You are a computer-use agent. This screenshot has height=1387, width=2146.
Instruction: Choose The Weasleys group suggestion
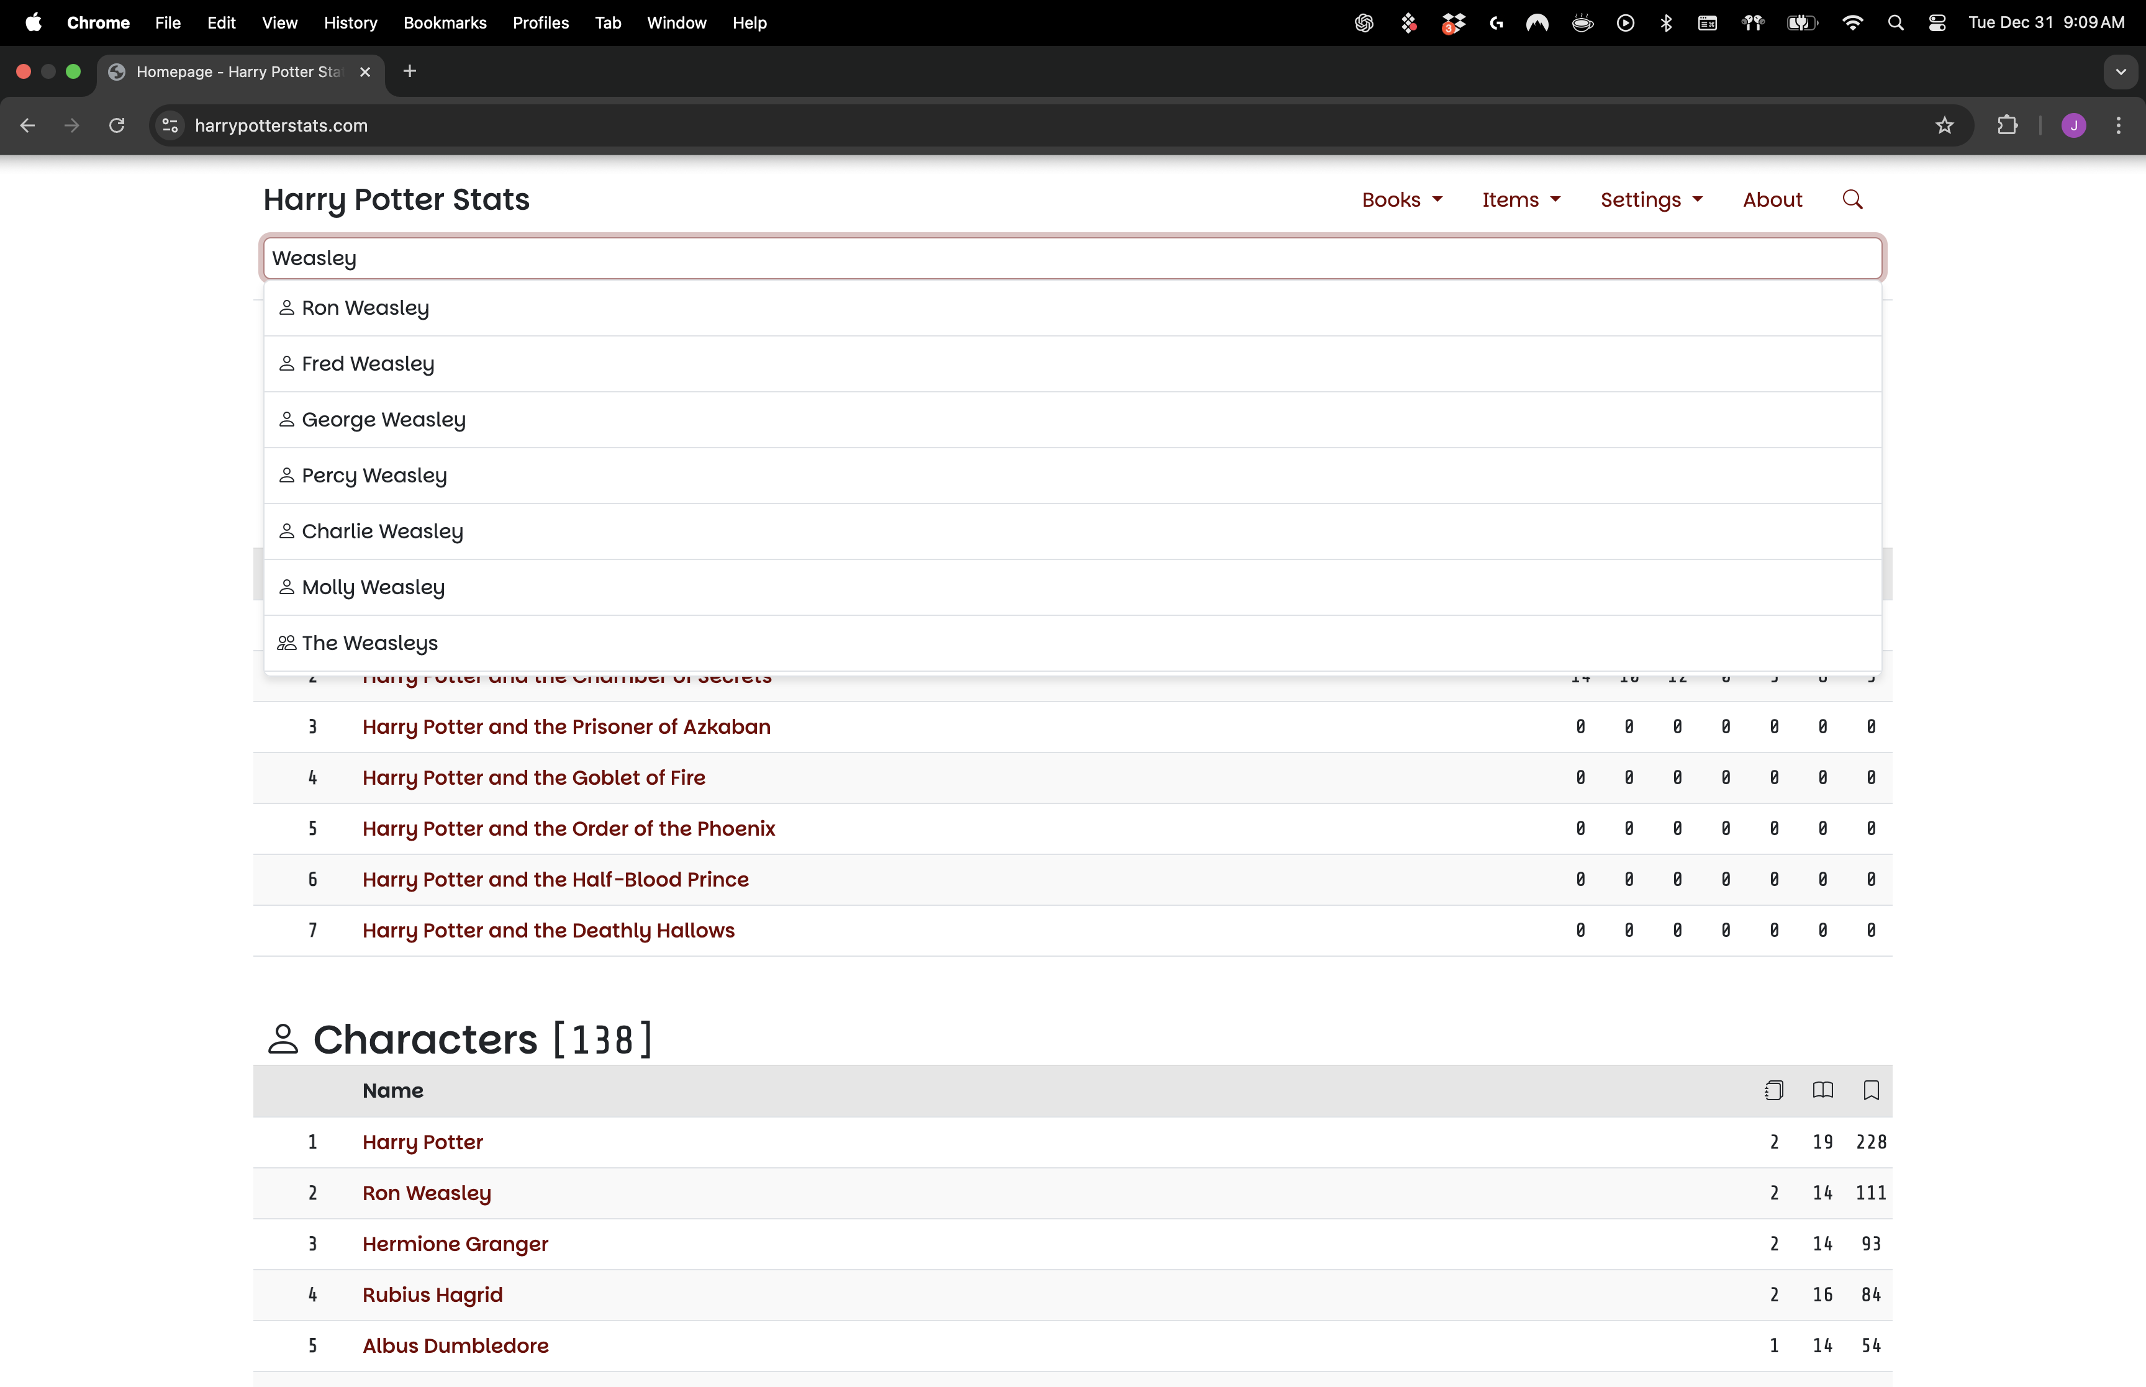369,643
